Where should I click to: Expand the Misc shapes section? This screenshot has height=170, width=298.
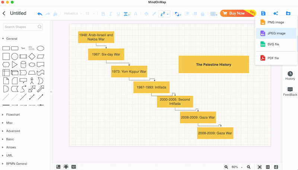click(x=7, y=123)
